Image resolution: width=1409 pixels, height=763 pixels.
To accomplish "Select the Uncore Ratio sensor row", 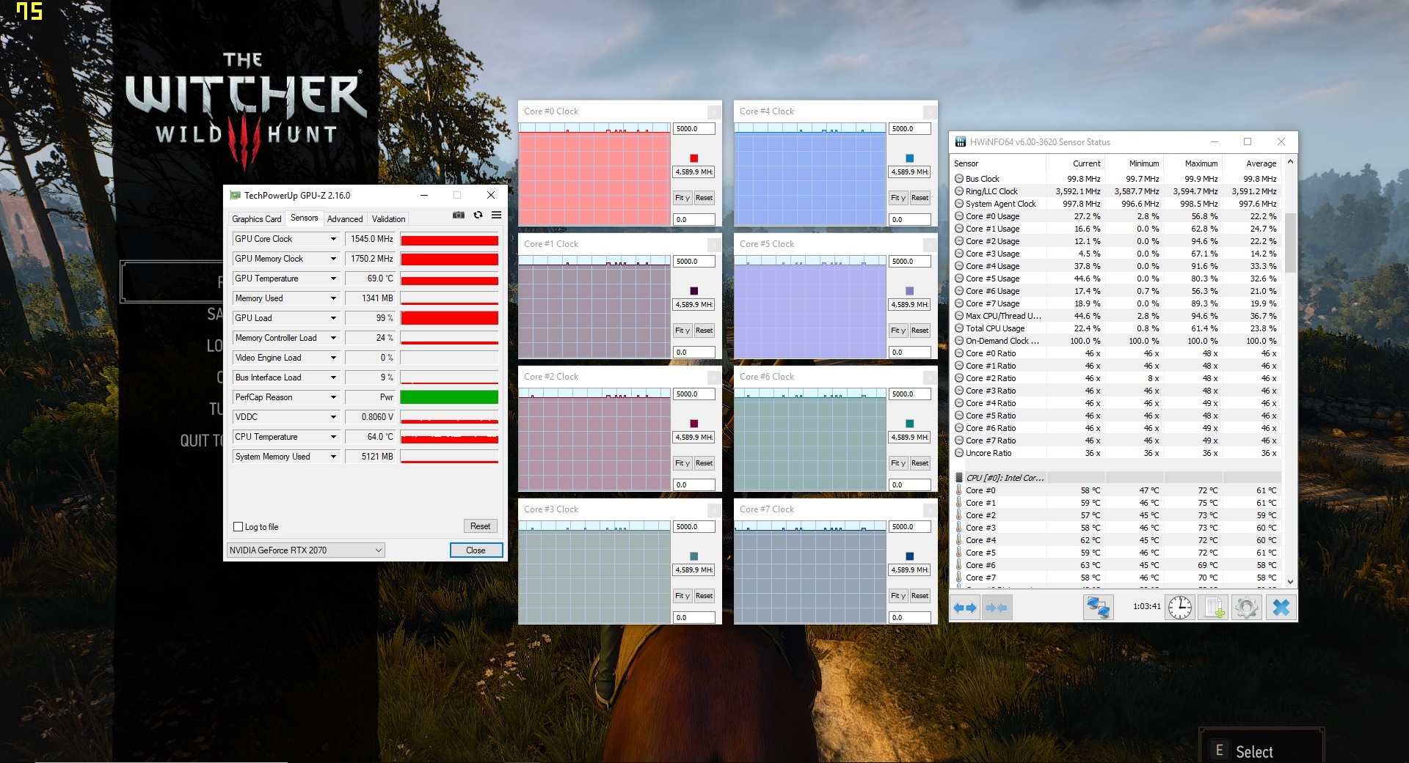I will tap(1117, 453).
